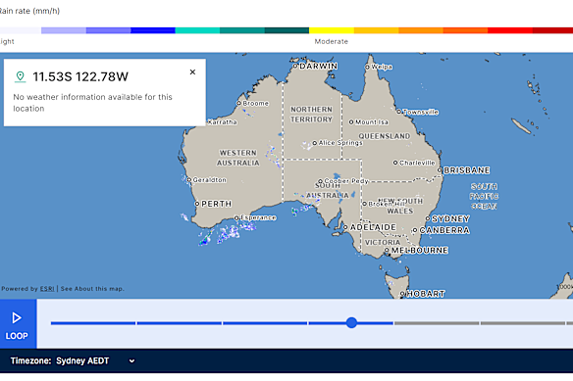Click the orange rain rate swatch
Image resolution: width=573 pixels, height=381 pixels.
click(x=421, y=30)
